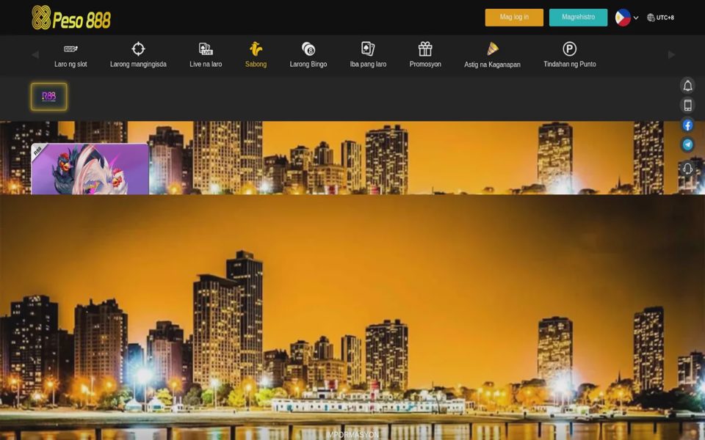Image resolution: width=705 pixels, height=440 pixels.
Task: Go to the Laro ng slot tab
Action: point(70,65)
